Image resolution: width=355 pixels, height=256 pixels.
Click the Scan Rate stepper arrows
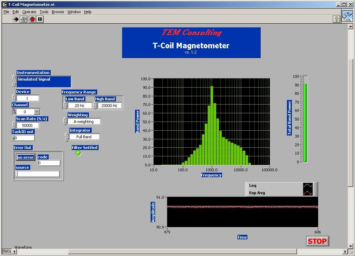(x=14, y=125)
